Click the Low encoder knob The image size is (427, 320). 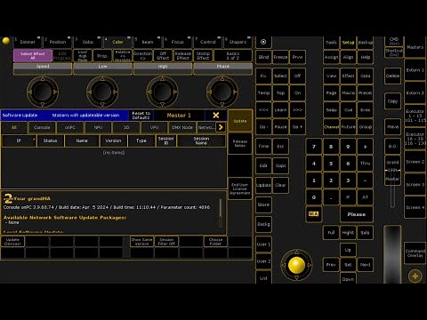[x=102, y=92]
